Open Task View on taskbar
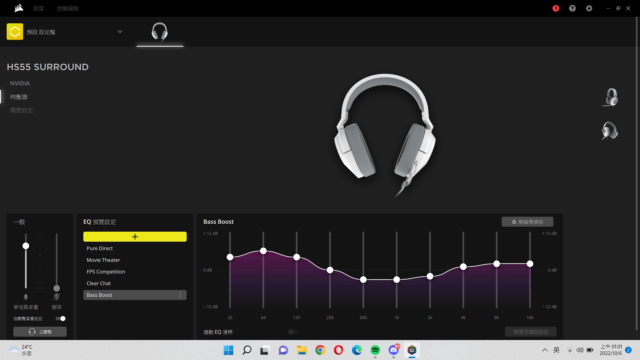The height and width of the screenshot is (360, 640). click(265, 350)
